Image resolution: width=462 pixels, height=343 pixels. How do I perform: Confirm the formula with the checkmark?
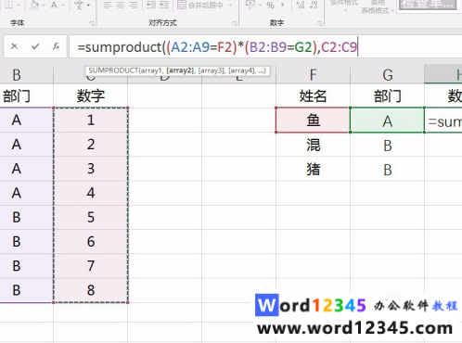[x=35, y=46]
